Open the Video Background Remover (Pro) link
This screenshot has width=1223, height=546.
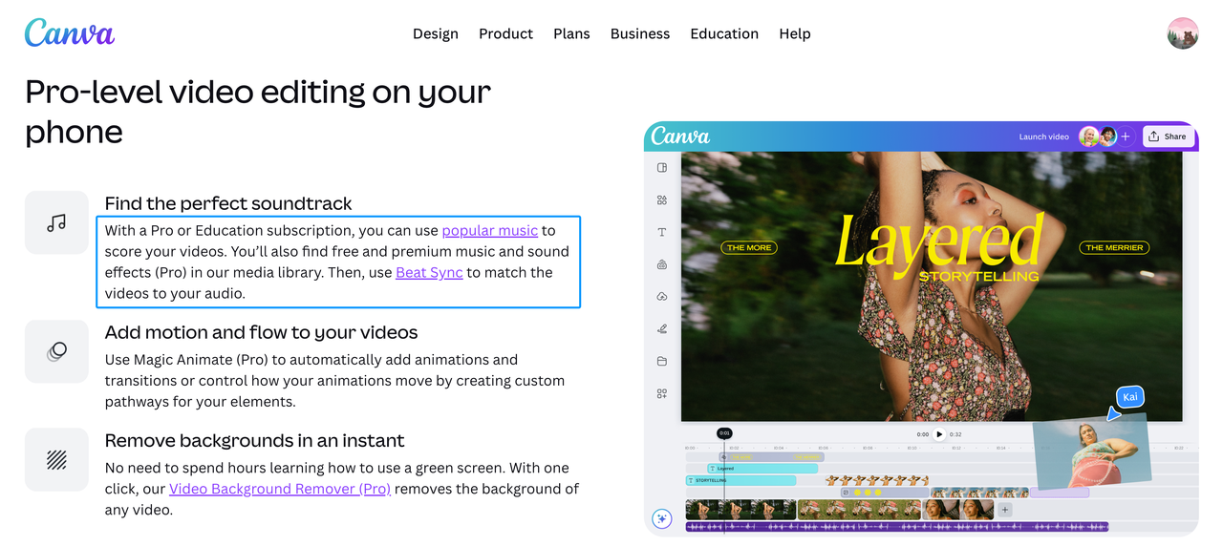280,489
